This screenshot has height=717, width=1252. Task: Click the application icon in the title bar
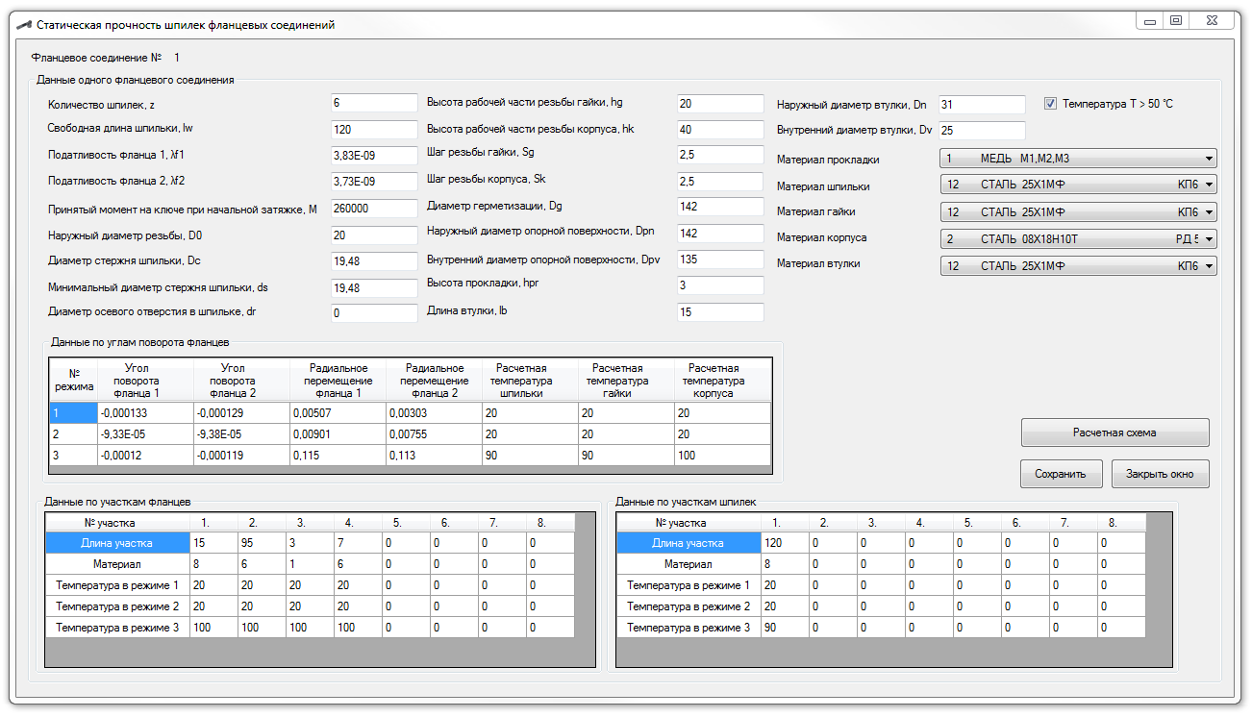click(24, 25)
